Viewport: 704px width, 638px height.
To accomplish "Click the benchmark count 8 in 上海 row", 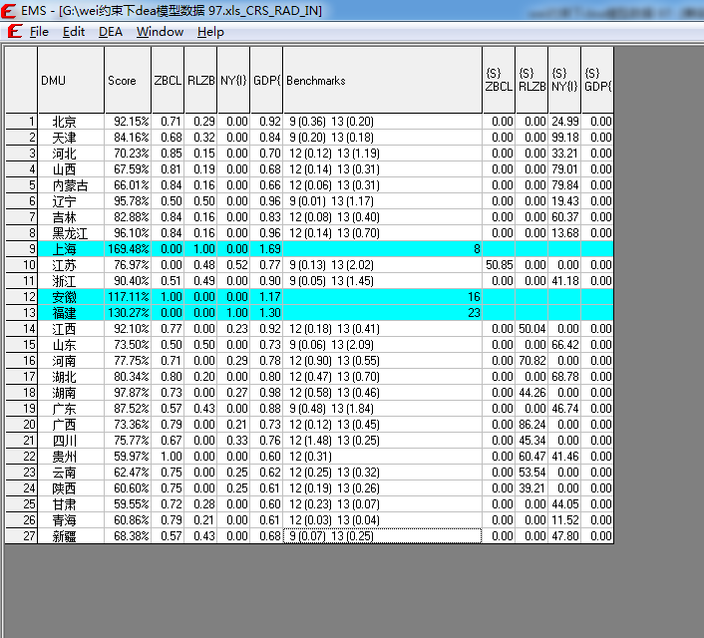I will point(477,249).
